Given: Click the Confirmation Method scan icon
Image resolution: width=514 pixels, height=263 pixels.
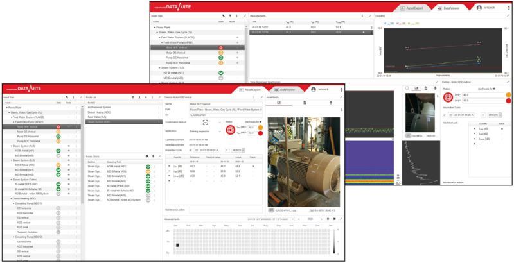Looking at the screenshot, I should 206,121.
